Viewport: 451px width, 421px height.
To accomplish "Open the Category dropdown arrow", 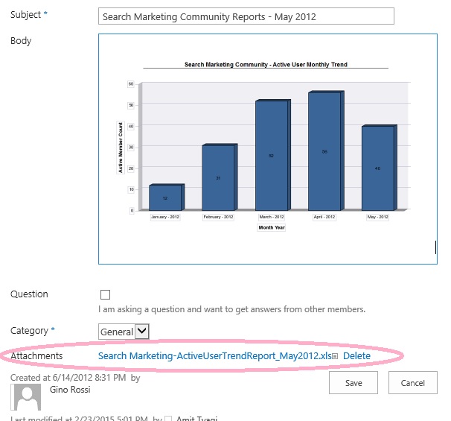I will (142, 331).
